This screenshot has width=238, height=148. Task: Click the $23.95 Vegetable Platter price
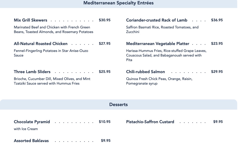point(217,44)
